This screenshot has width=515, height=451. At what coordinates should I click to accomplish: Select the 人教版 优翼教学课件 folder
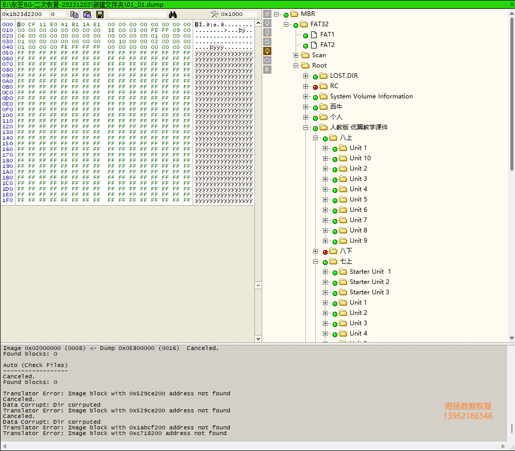[x=358, y=127]
